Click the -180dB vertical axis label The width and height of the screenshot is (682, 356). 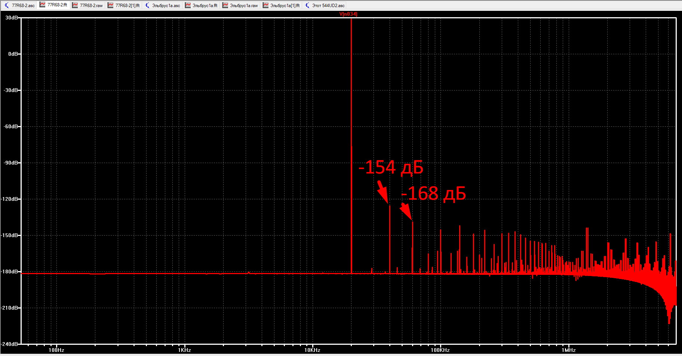coord(10,271)
